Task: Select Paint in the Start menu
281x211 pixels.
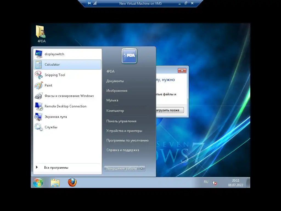Action: tap(68, 85)
